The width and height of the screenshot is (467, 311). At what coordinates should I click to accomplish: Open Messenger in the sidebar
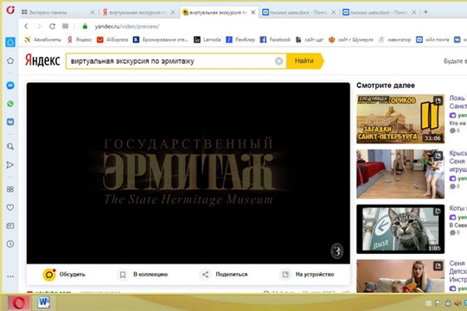[x=10, y=86]
